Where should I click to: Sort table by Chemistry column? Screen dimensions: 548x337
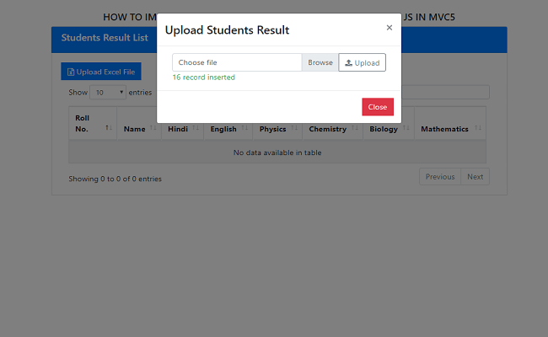click(333, 129)
